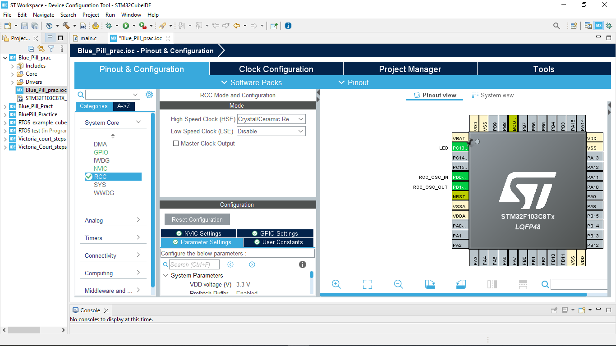Viewport: 616px width, 346px height.
Task: Zoom out of the pinout view
Action: [398, 284]
